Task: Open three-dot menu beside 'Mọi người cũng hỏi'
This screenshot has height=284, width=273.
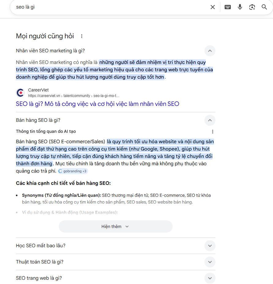Action: [82, 36]
